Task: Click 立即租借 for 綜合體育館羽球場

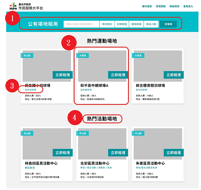Action: pyautogui.click(x=174, y=75)
